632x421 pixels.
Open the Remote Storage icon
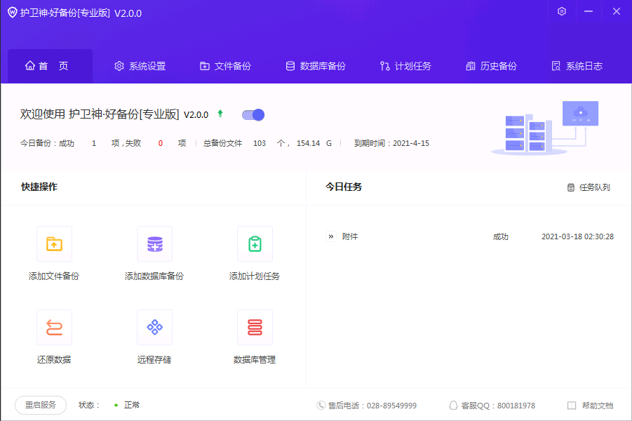(x=154, y=328)
